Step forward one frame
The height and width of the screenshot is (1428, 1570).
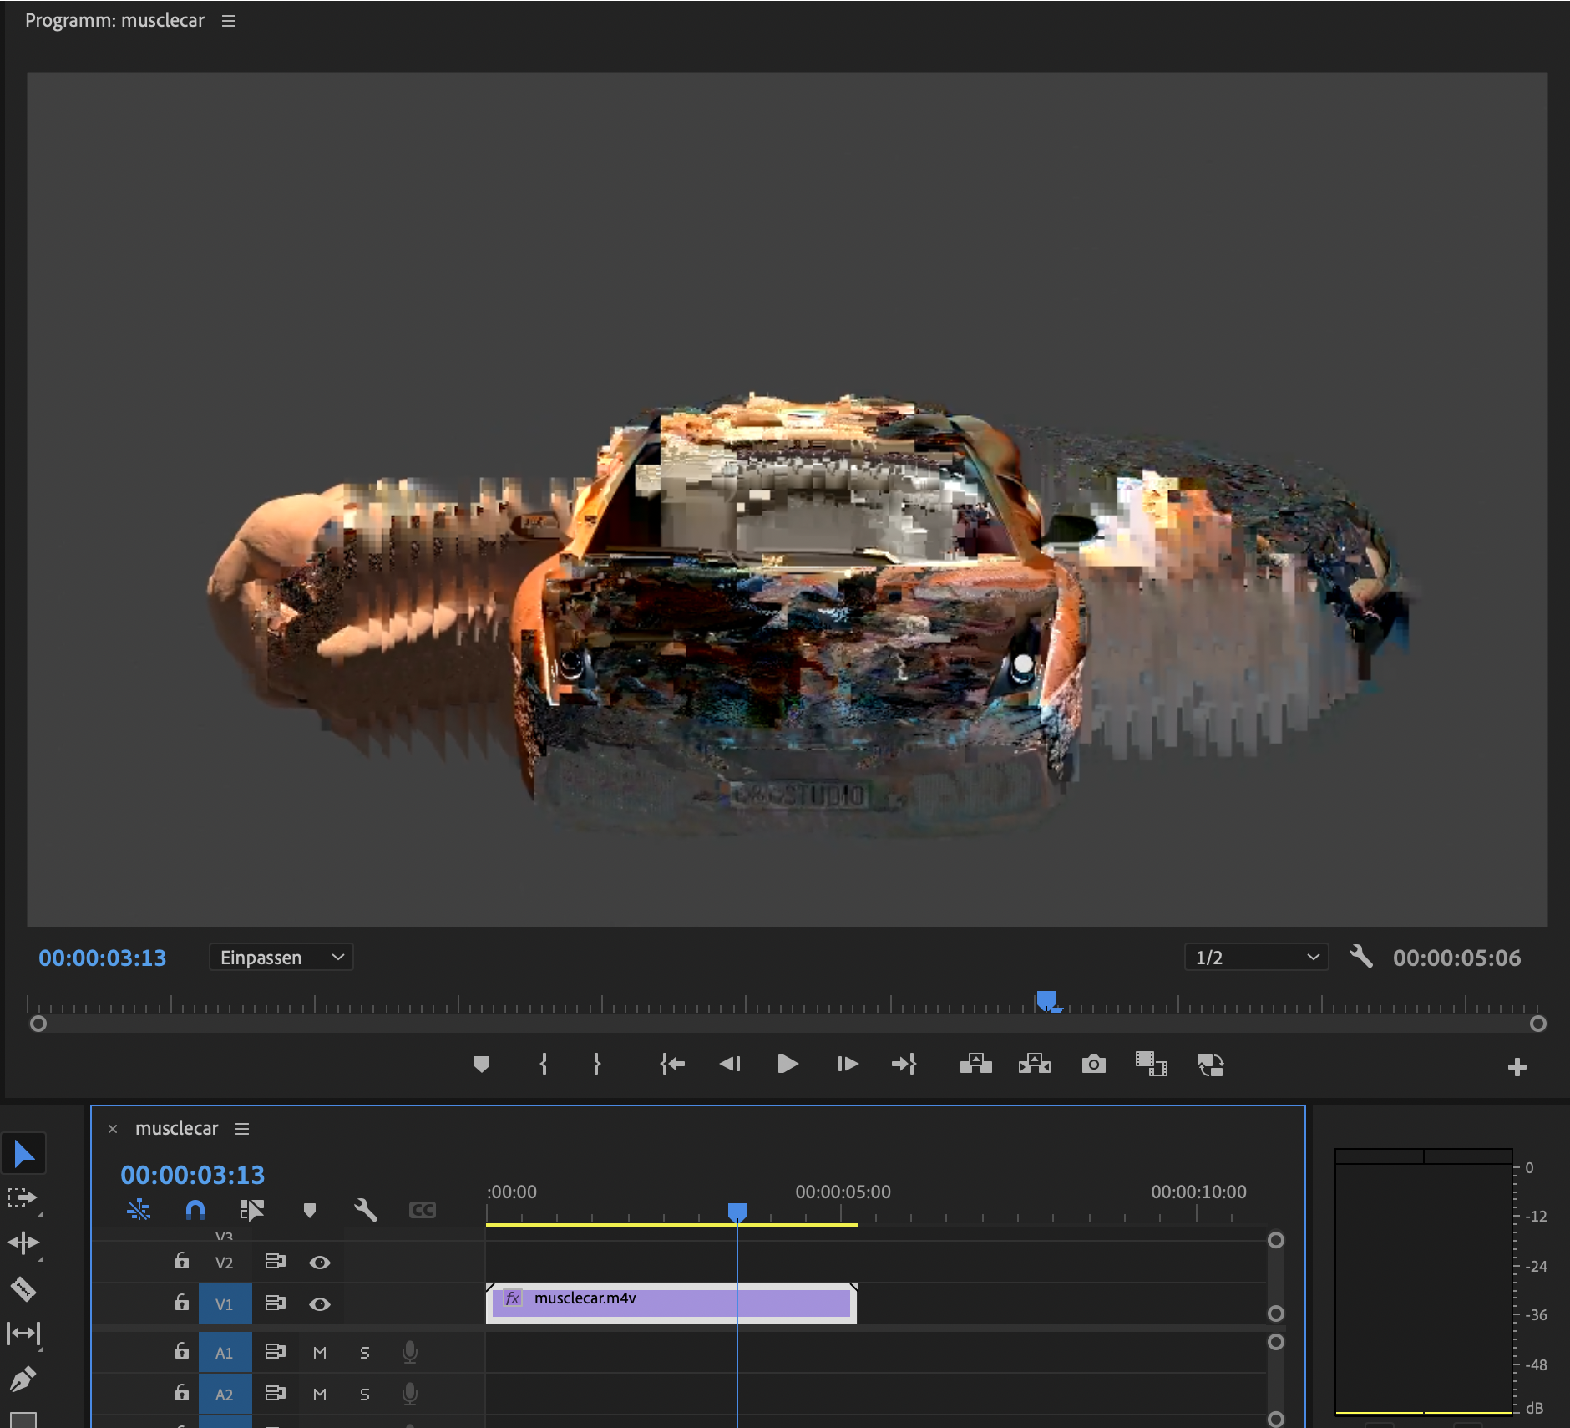point(847,1064)
